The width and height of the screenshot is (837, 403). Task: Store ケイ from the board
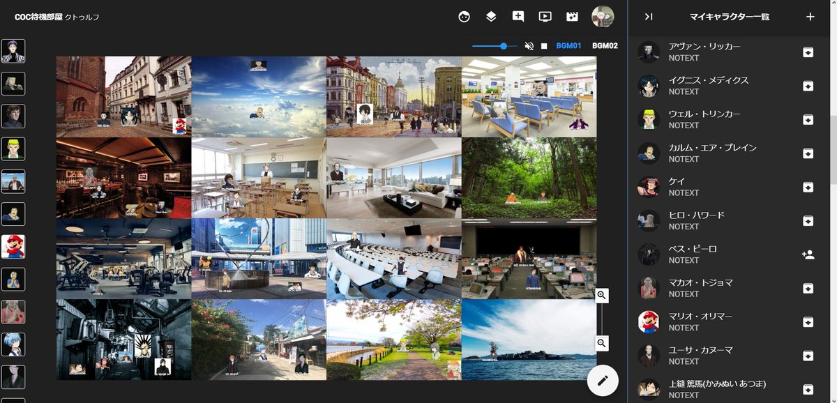click(x=808, y=187)
